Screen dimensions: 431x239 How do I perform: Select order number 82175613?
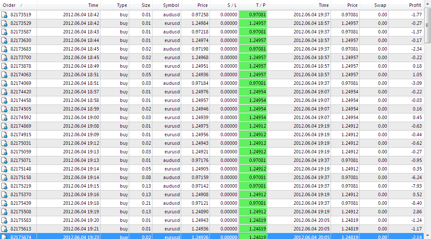pos(21,229)
